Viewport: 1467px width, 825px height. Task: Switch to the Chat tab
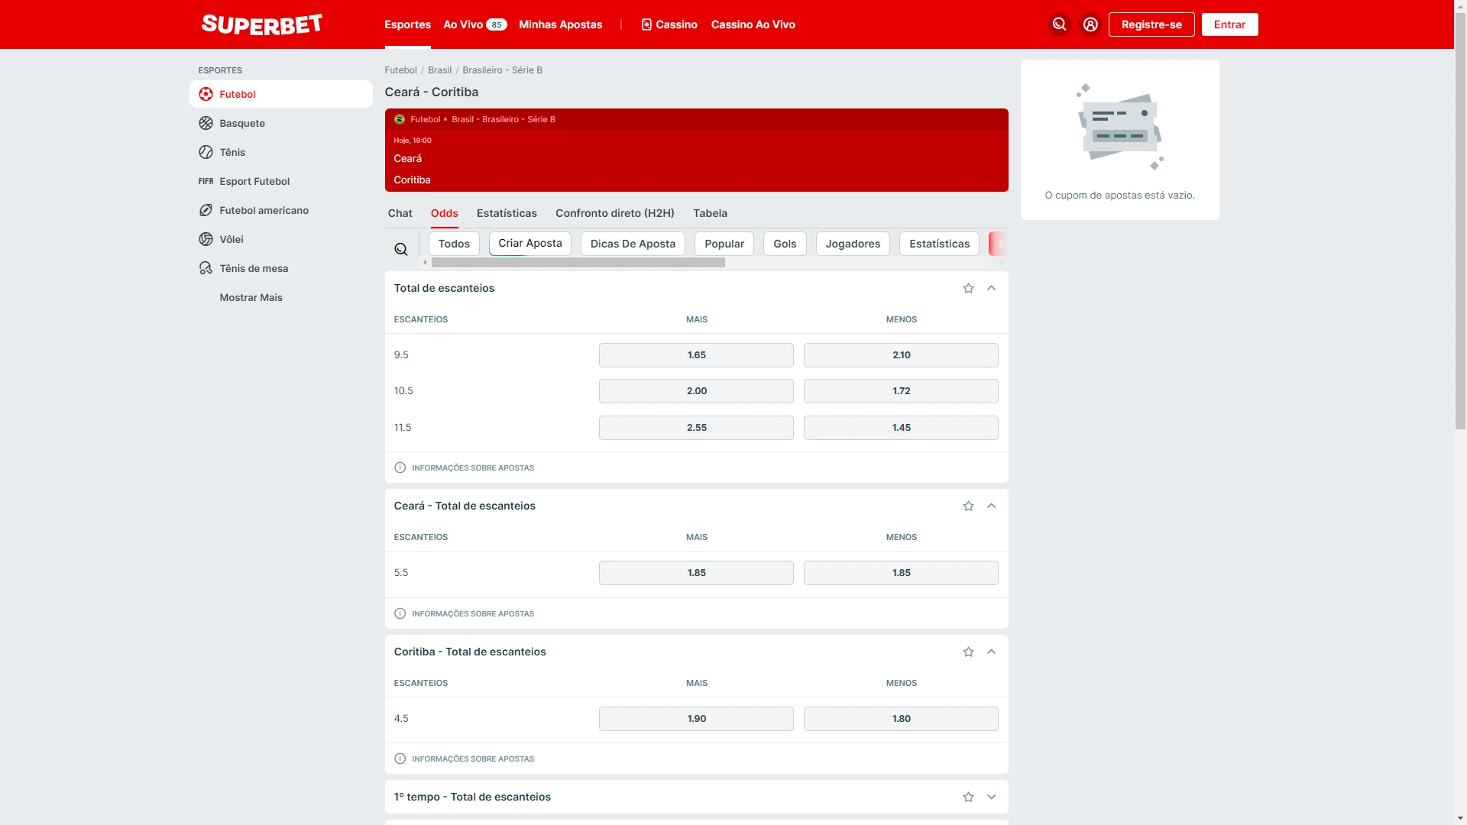[400, 213]
